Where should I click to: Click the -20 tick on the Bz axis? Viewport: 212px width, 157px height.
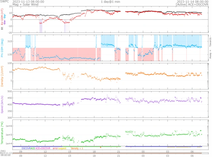(x=10, y=32)
